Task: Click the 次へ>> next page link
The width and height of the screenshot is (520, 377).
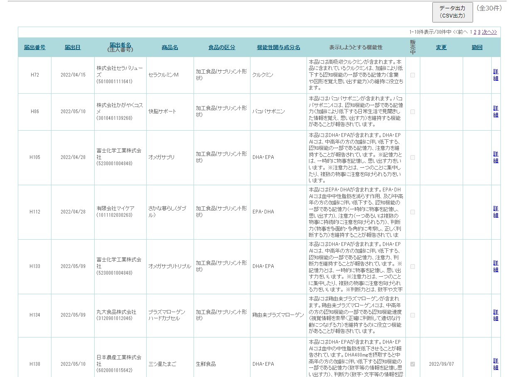Action: pos(489,32)
